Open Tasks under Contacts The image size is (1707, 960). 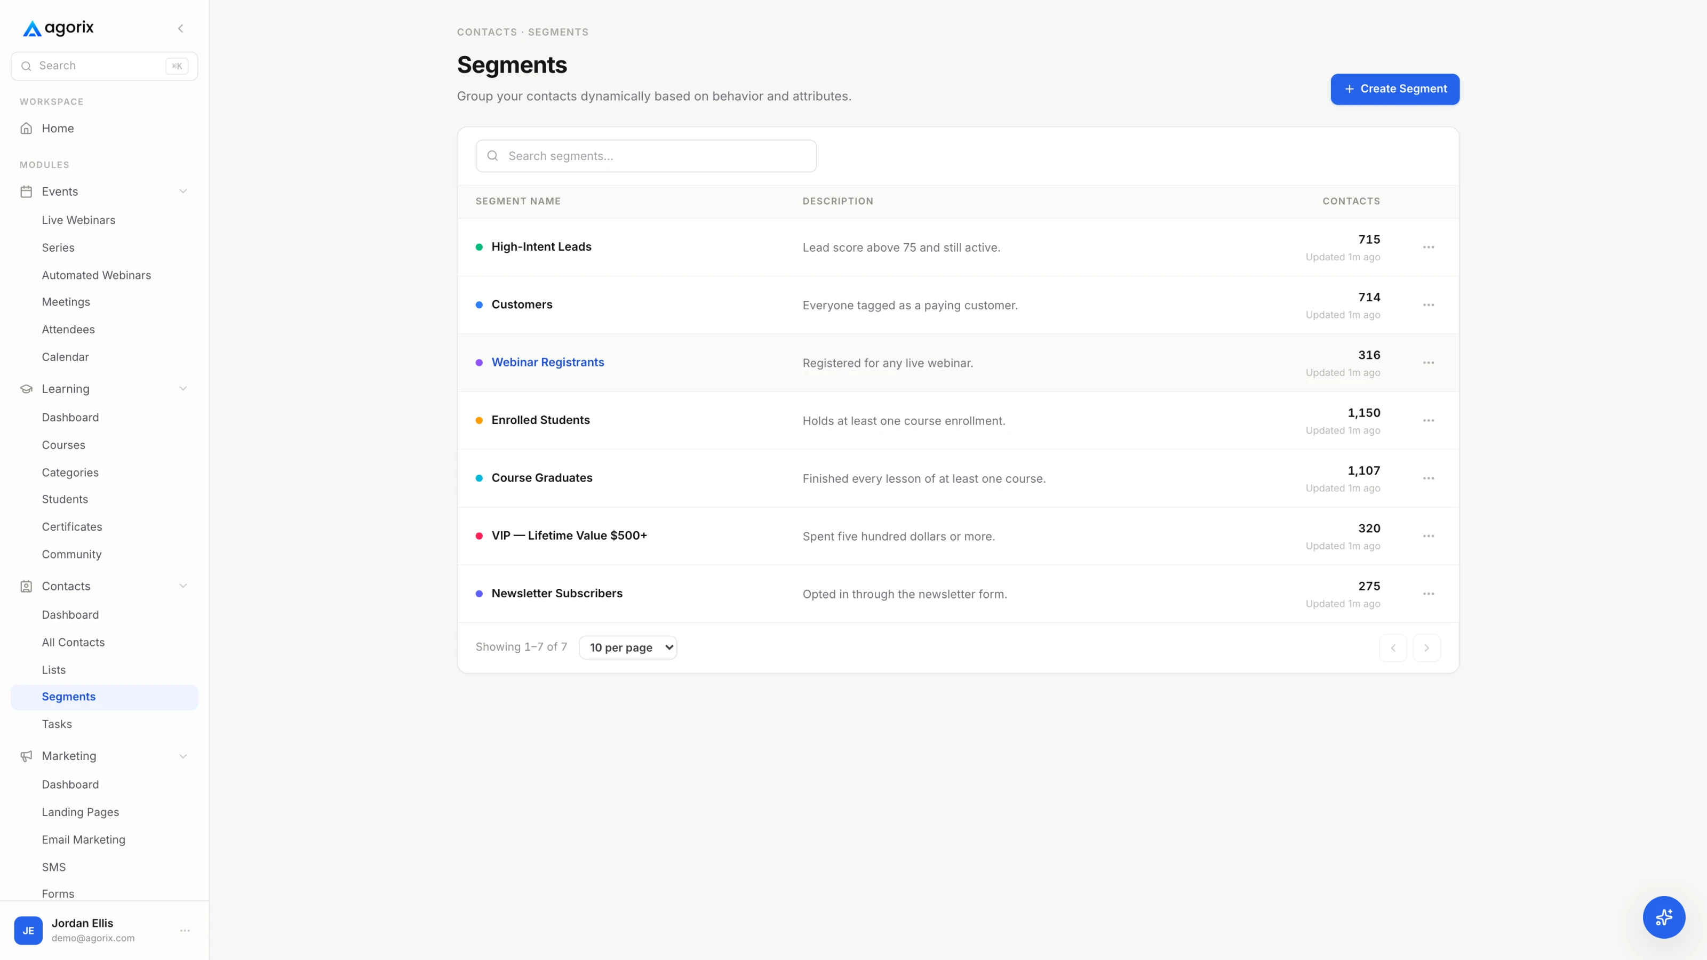point(57,724)
